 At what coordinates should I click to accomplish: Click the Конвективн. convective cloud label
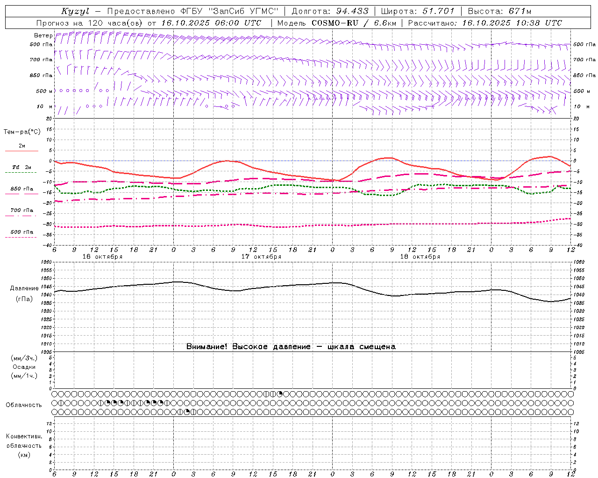24,436
